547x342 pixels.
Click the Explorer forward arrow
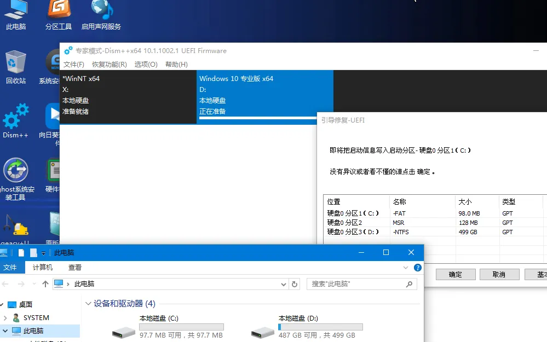[21, 284]
